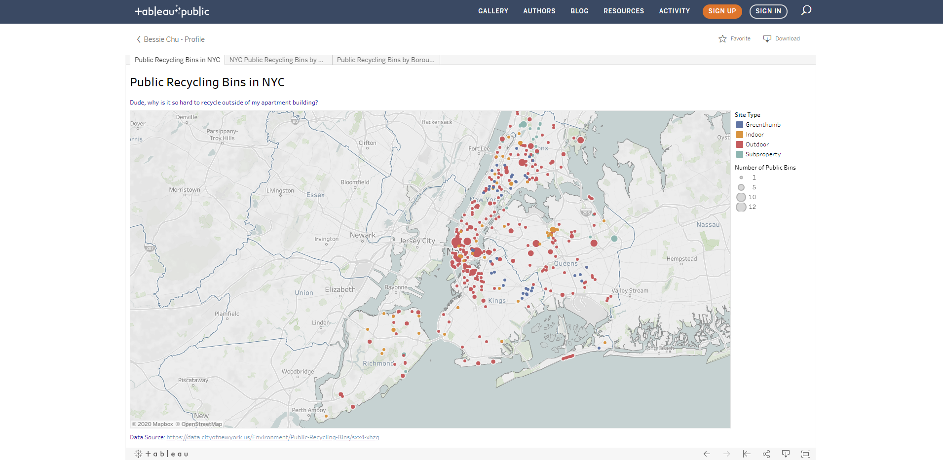The height and width of the screenshot is (460, 943).
Task: Open the GALLERY menu item
Action: [492, 11]
